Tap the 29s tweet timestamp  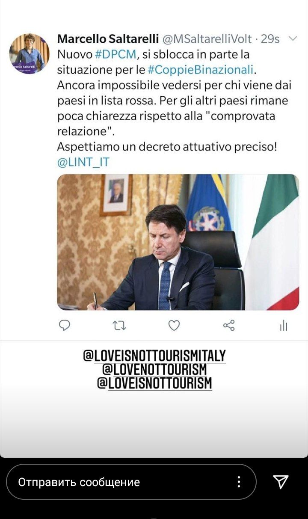[x=270, y=39]
